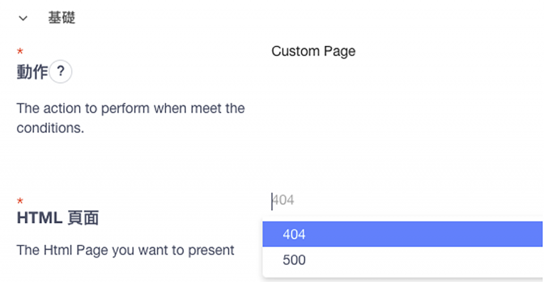The width and height of the screenshot is (544, 282).
Task: Select the highlighted 404 option
Action: (294, 234)
